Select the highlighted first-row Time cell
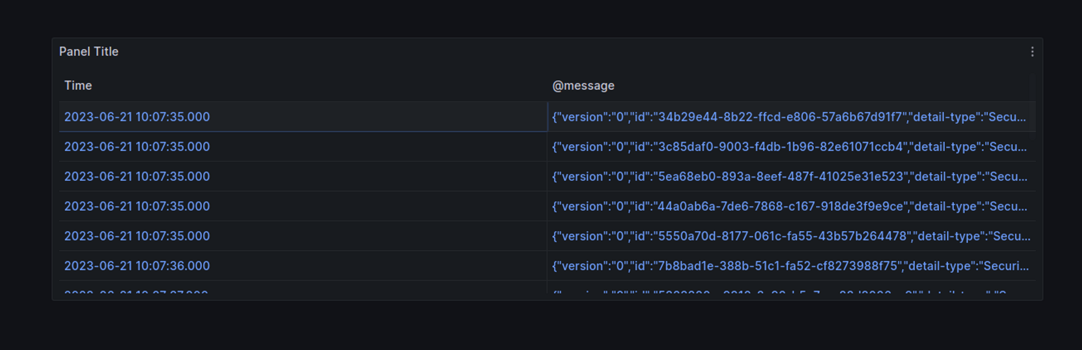Screen dimensions: 1082x350 tap(137, 117)
